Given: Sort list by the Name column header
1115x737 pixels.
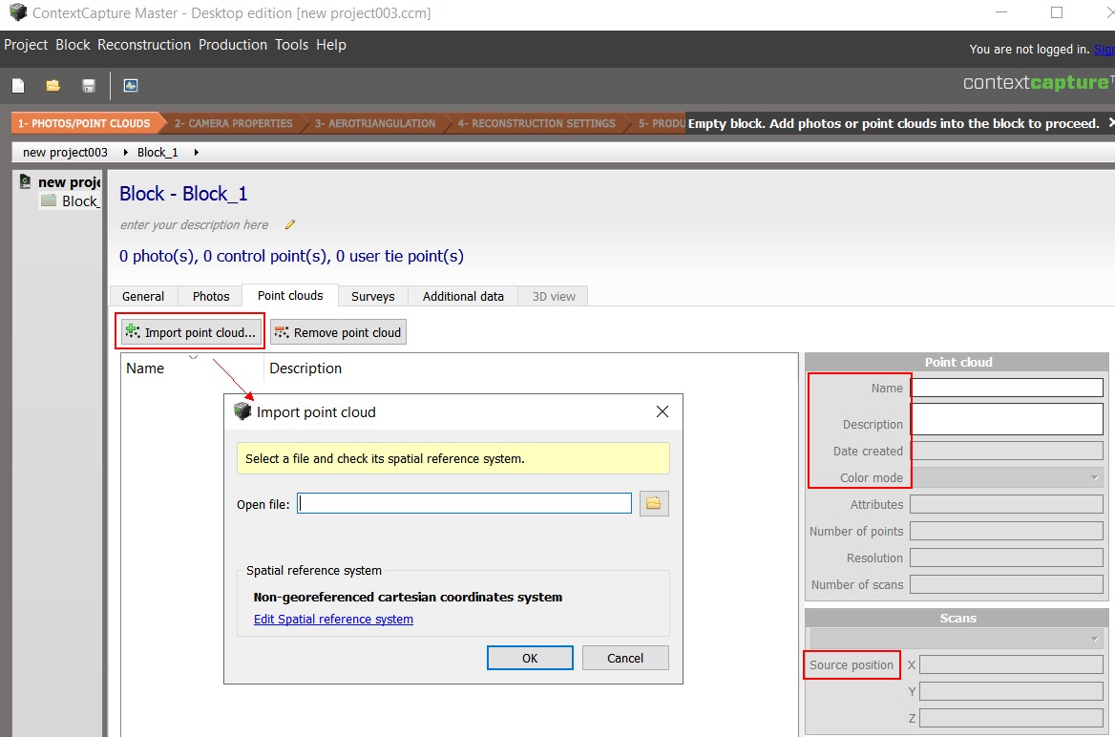Looking at the screenshot, I should 192,368.
